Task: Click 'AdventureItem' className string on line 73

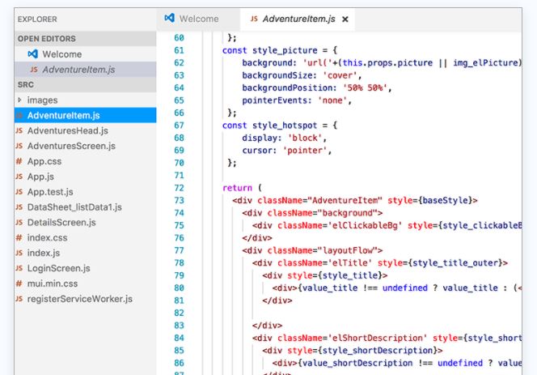Action: click(x=345, y=200)
